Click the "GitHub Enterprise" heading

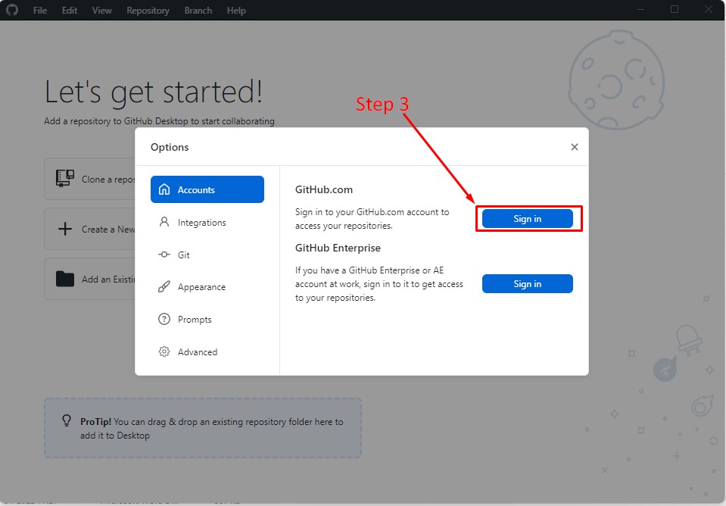coord(338,248)
